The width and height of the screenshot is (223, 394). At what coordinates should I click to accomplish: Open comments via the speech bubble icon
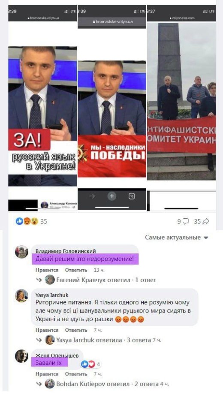tap(186, 221)
